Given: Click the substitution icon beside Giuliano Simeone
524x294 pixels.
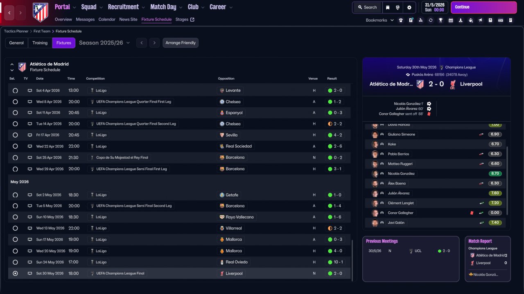Looking at the screenshot, I should click(481, 134).
